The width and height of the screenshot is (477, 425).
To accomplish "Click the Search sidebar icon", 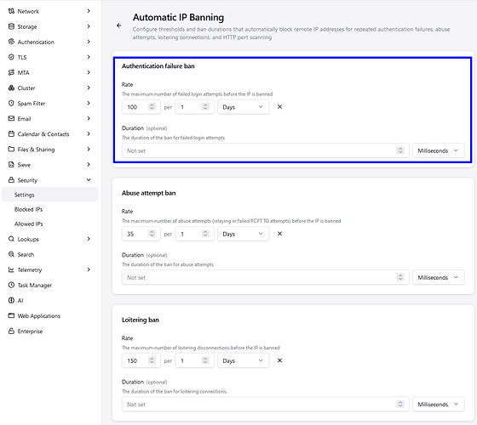I will tap(11, 254).
